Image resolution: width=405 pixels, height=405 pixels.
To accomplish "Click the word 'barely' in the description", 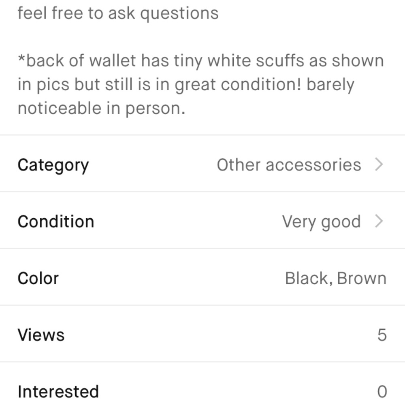I will coord(330,85).
